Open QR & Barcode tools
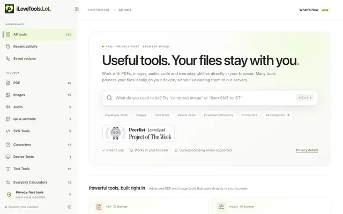Viewport: 343px width, 214px height. [x=39, y=119]
